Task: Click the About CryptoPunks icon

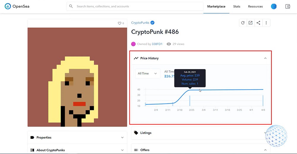Action: point(32,150)
